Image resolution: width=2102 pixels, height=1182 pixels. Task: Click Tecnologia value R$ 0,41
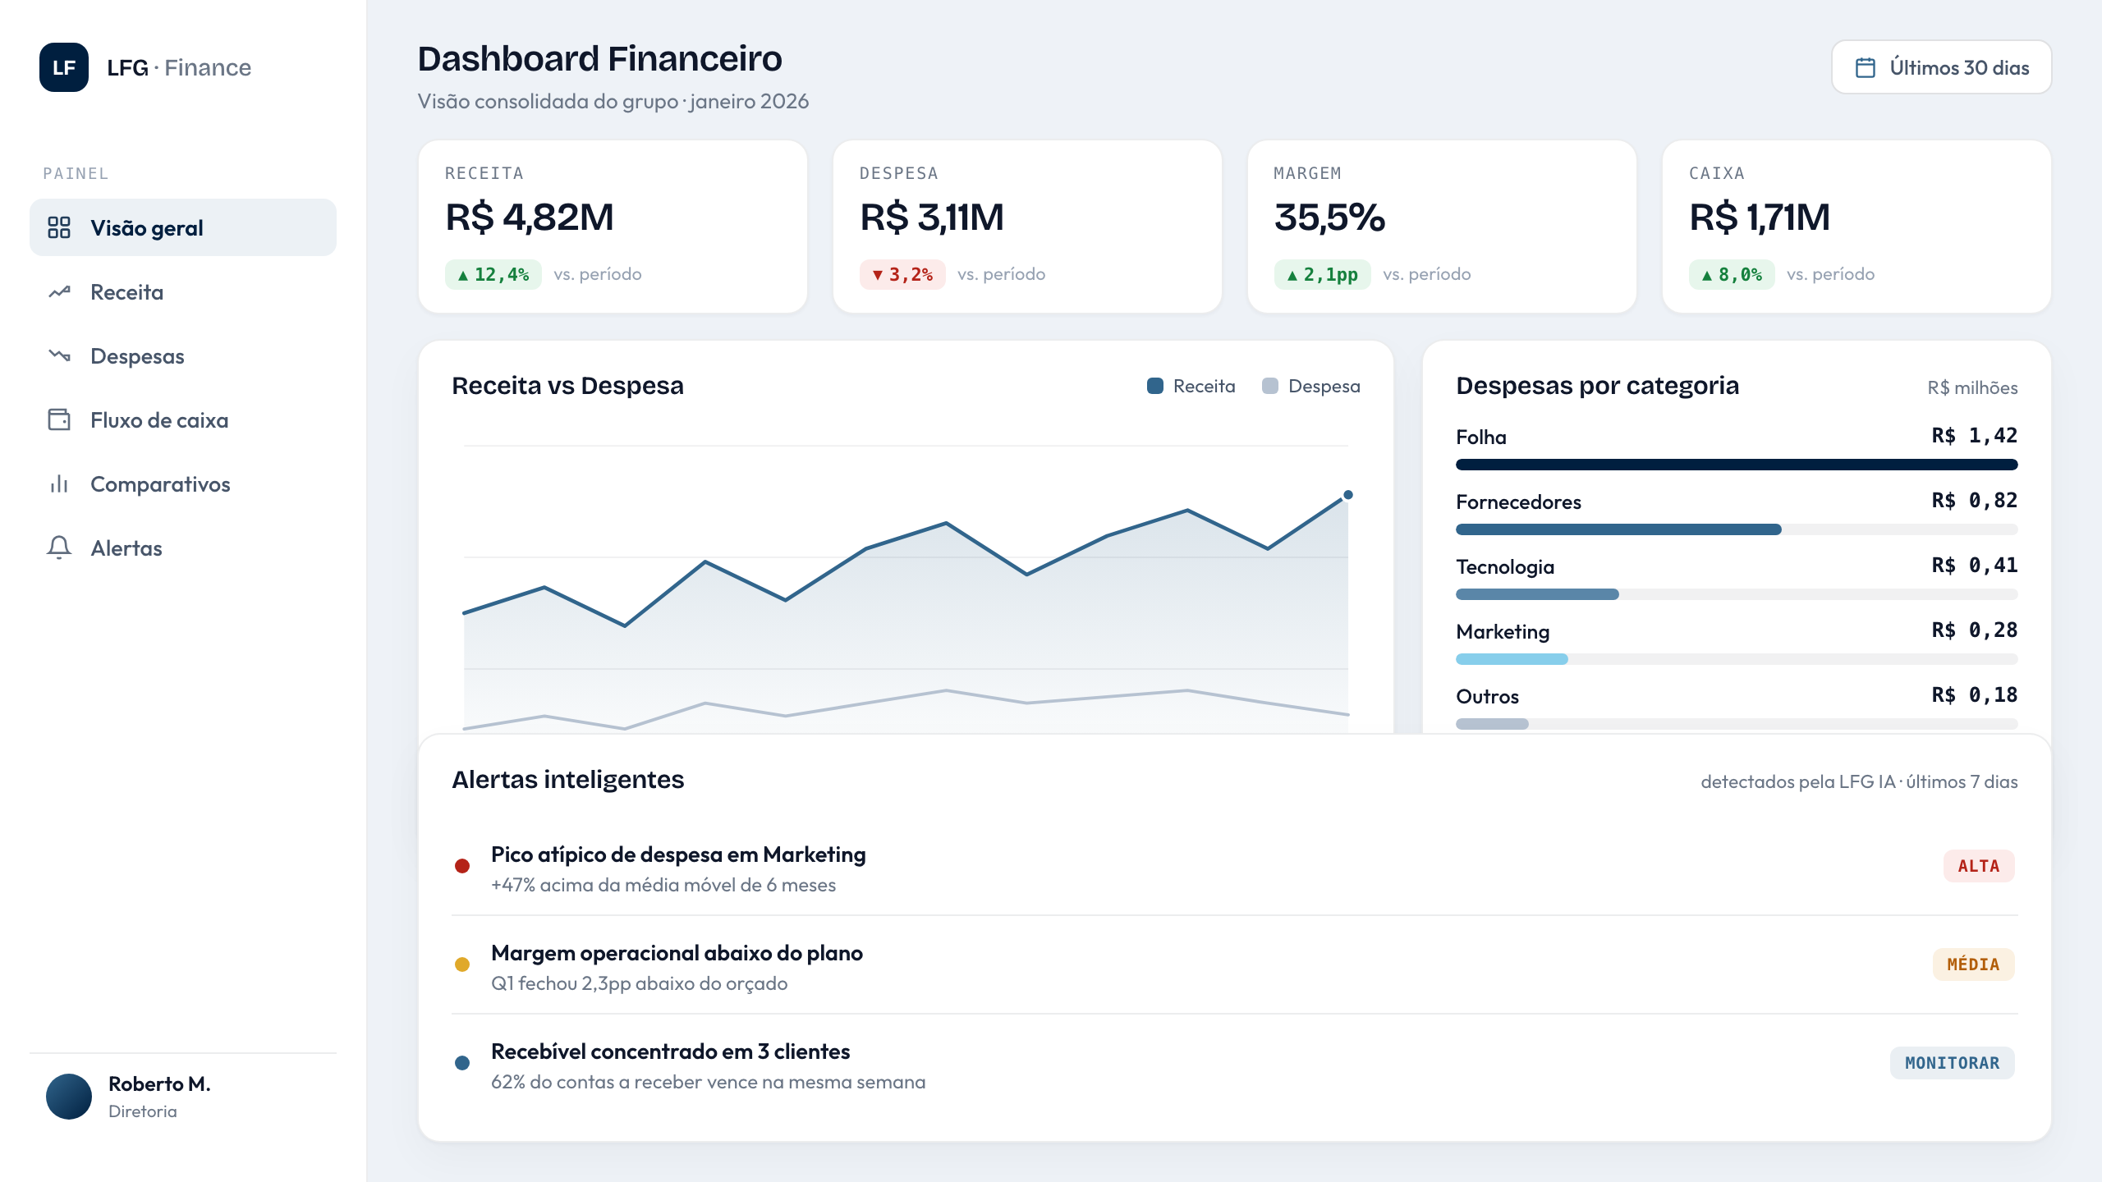point(1974,566)
